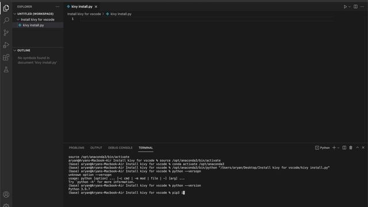Screen dimensions: 368x207
Task: Click breadcrumb Install kivy for vscode
Action: [x=84, y=14]
